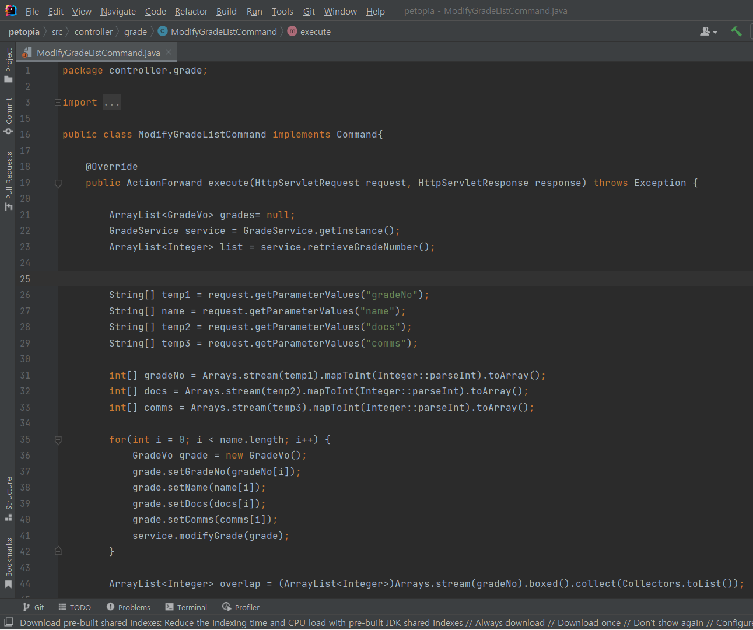Click ModifyGradeListCommand breadcrumb
The image size is (753, 630).
[223, 32]
